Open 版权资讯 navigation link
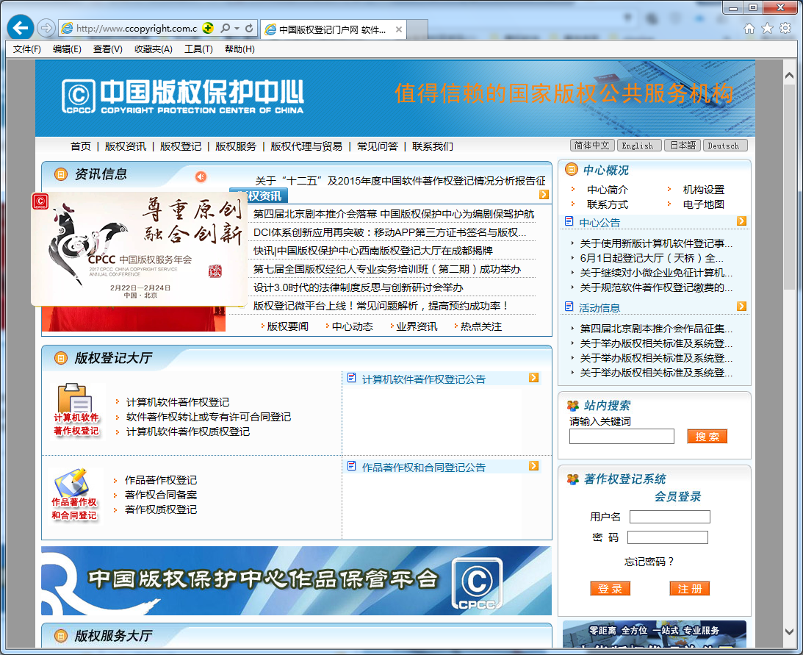 [x=126, y=146]
